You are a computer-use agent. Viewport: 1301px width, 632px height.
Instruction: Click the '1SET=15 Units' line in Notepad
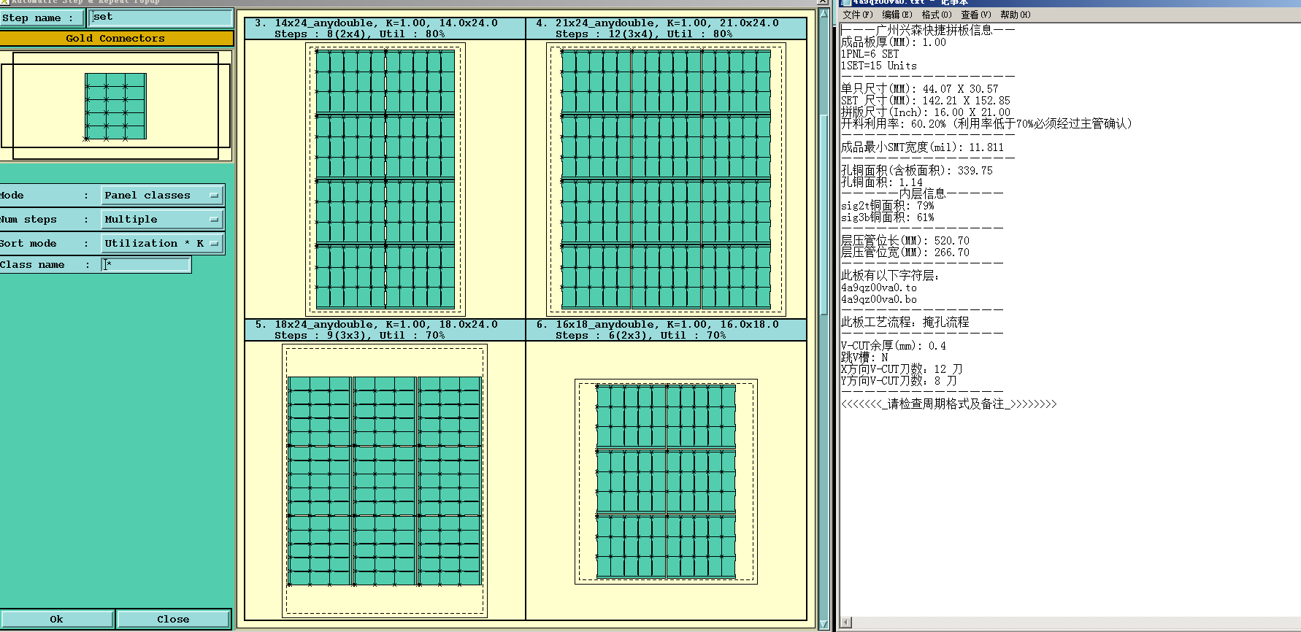(x=878, y=66)
